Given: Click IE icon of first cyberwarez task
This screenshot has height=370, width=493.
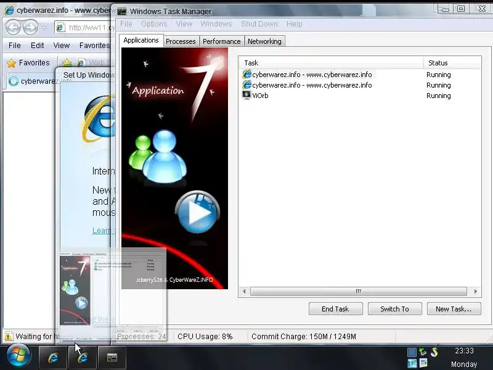Looking at the screenshot, I should tap(247, 74).
